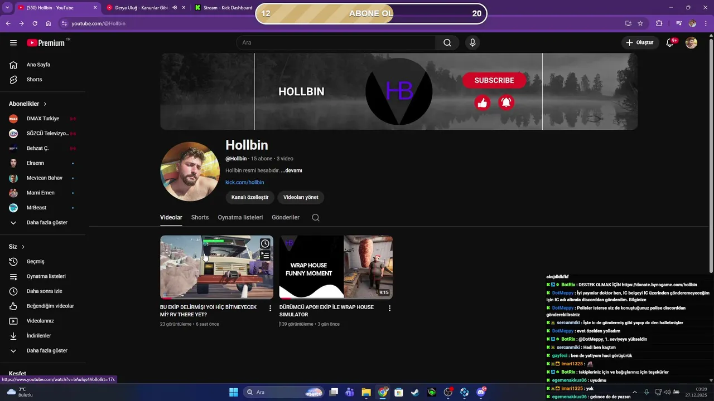714x401 pixels.
Task: Open site information icon in address bar
Action: [64, 23]
